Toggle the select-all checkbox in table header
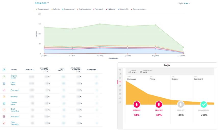Viewport: 219px width, 130px height. coord(4,70)
